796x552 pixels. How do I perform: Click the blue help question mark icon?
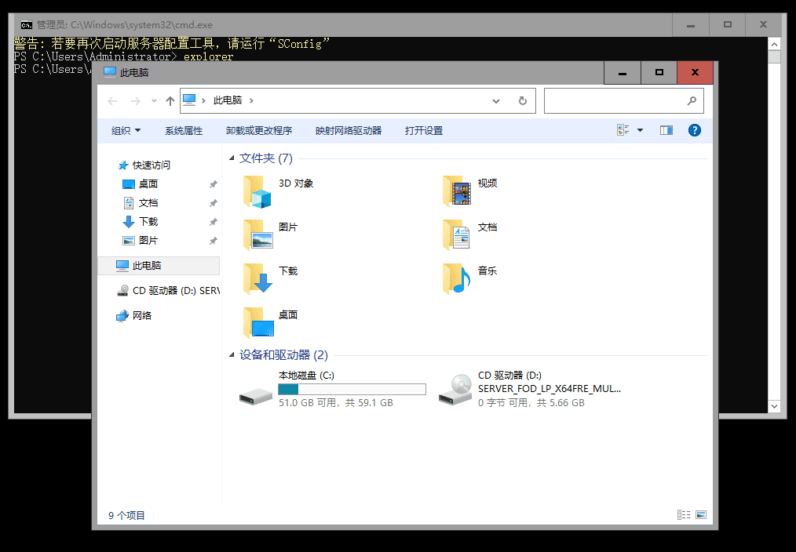pyautogui.click(x=694, y=131)
